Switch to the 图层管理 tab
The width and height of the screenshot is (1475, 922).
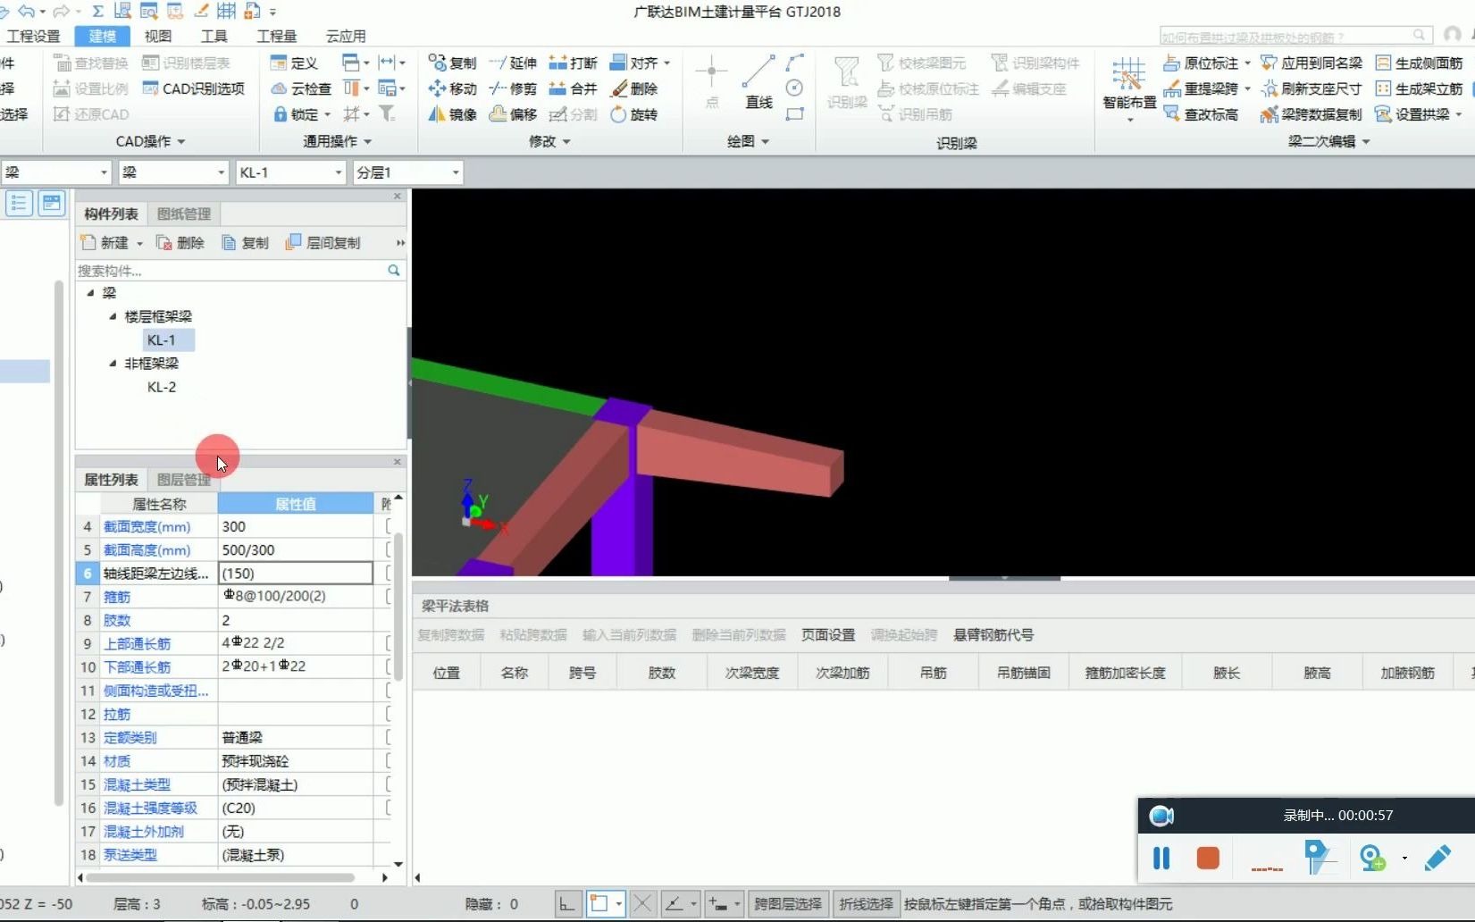click(x=184, y=480)
